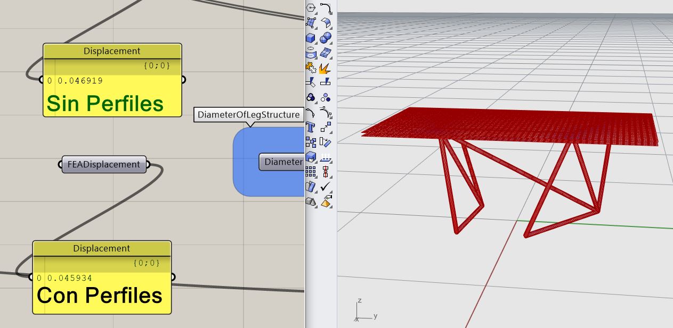
Task: Click the Diameter parameter component
Action: coord(282,162)
